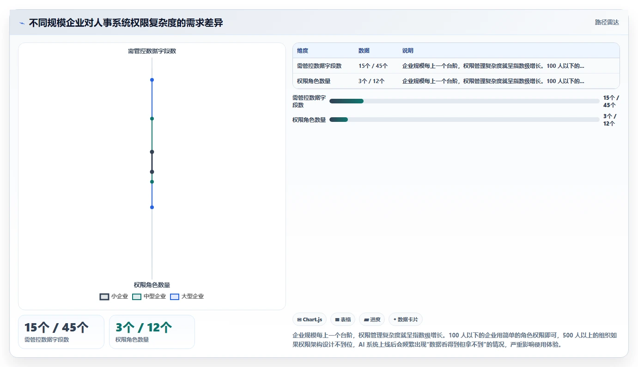The image size is (638, 367).
Task: Click the 权限角色数量 progress bar
Action: tap(464, 120)
